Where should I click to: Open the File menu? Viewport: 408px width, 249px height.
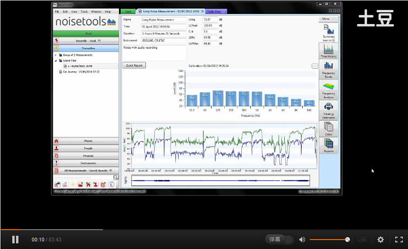coord(57,12)
